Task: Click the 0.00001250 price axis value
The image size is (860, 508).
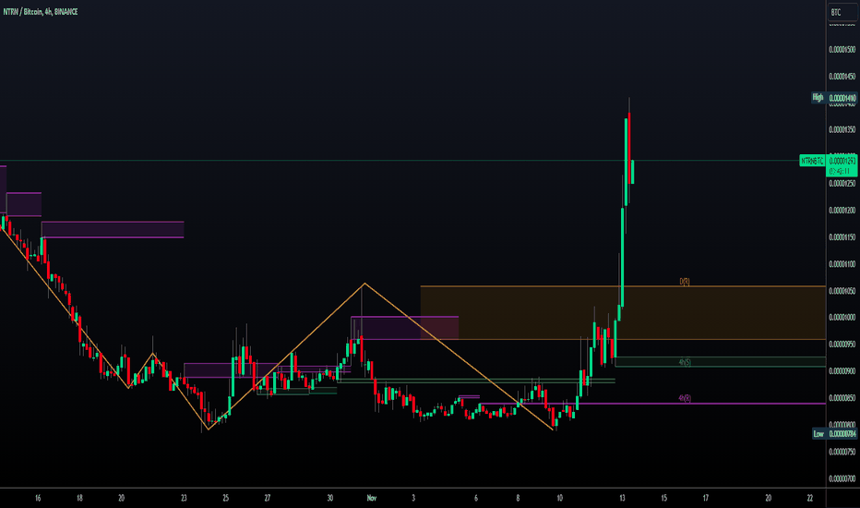Action: point(842,184)
